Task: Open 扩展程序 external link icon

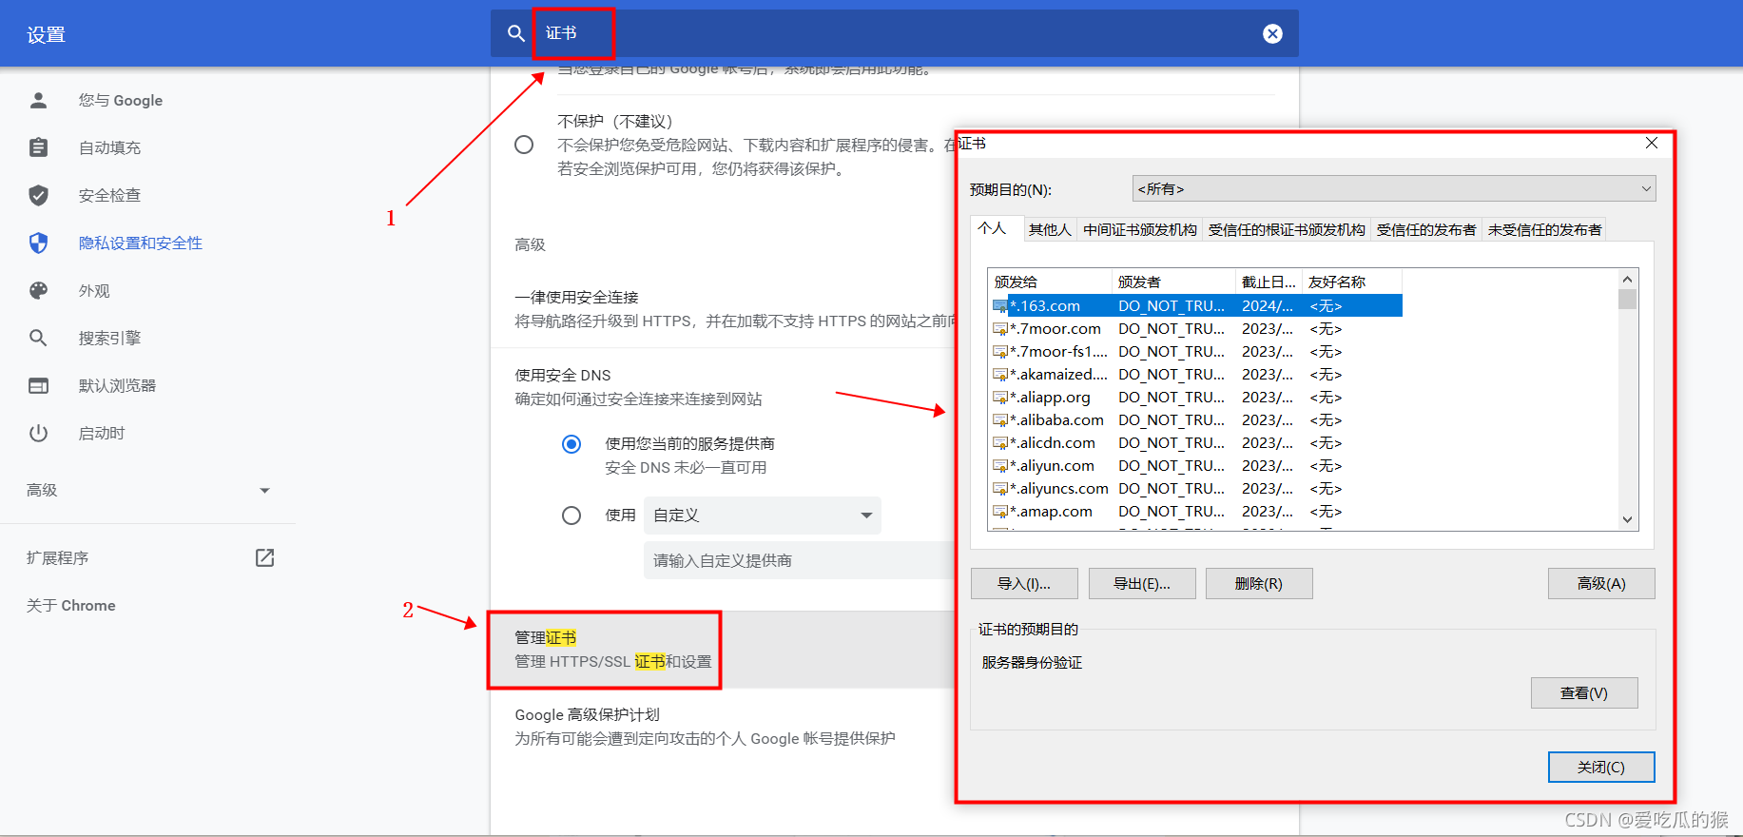Action: [265, 557]
